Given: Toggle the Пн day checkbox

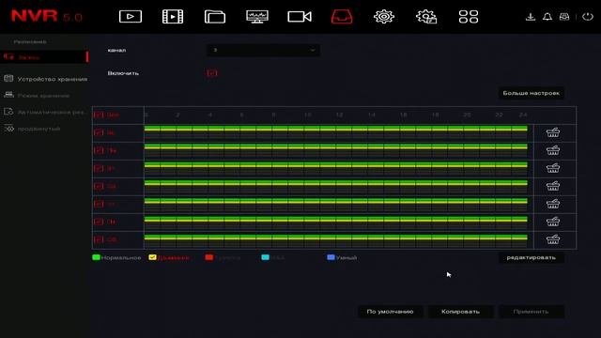Looking at the screenshot, I should (99, 150).
